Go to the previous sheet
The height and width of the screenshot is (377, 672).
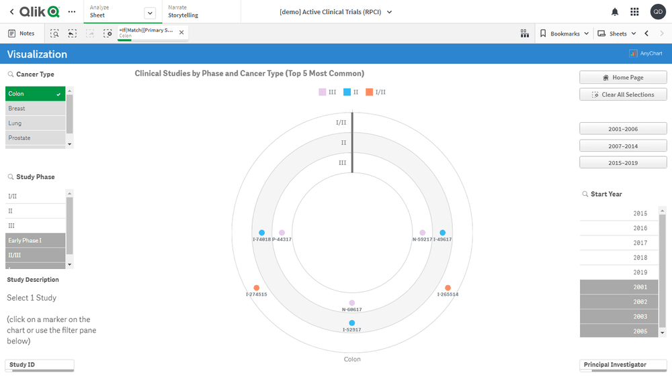[x=646, y=34]
